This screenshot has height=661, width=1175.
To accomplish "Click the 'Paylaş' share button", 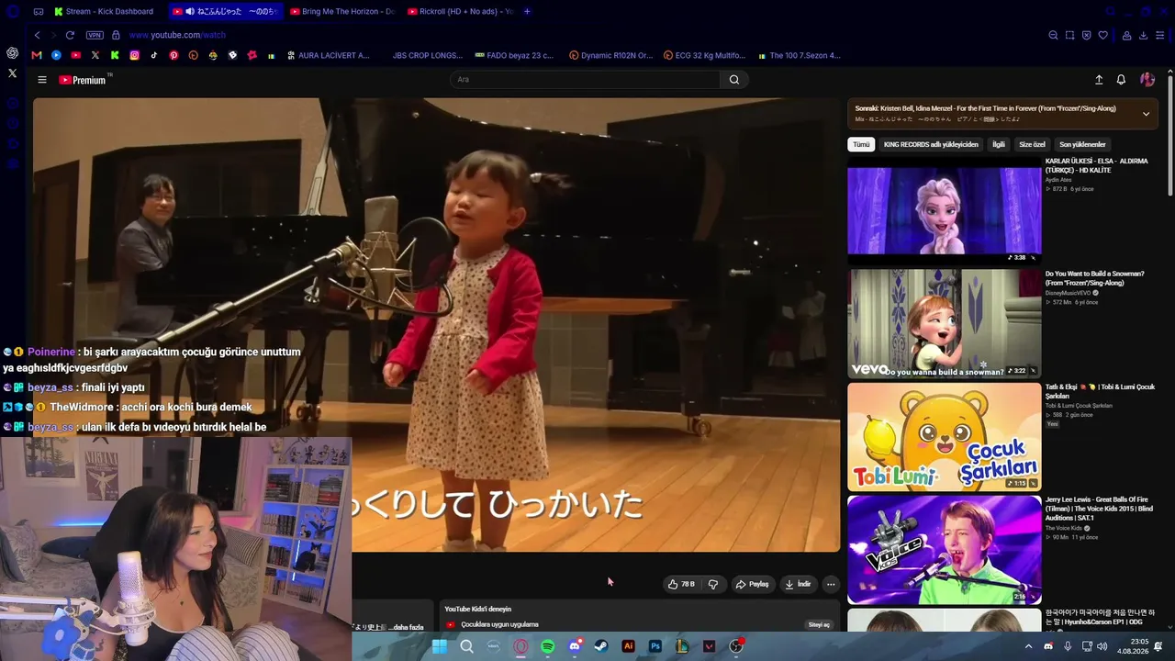I will click(x=752, y=584).
